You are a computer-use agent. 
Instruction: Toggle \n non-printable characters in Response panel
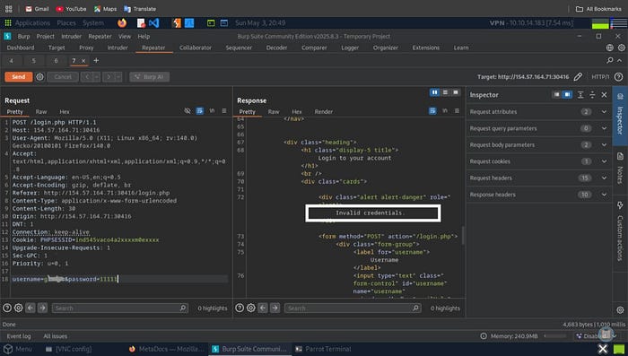tap(445, 111)
